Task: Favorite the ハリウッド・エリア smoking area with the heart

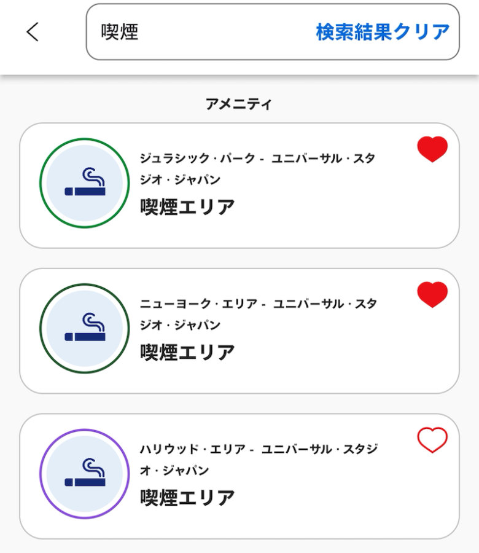Action: [x=432, y=441]
